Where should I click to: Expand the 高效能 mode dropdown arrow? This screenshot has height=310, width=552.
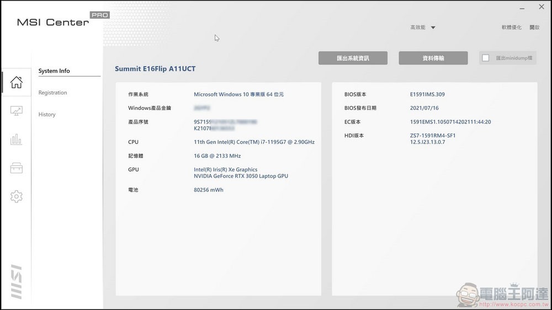(433, 28)
